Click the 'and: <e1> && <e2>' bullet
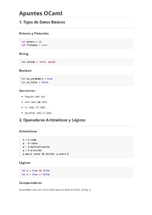Viewport: 152px width, 215px height. [x=36, y=102]
